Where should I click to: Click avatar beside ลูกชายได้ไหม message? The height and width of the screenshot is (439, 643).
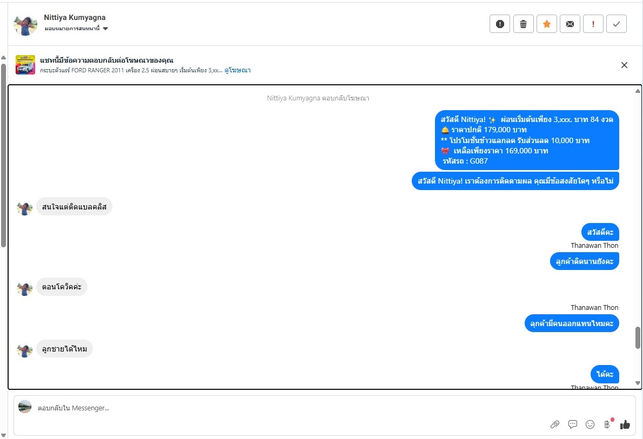coord(25,350)
